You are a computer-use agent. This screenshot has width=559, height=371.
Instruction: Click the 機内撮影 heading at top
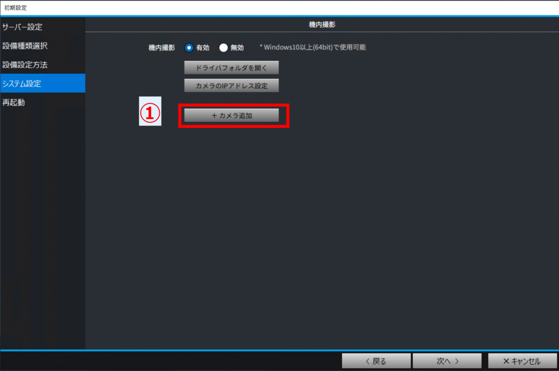coord(322,25)
